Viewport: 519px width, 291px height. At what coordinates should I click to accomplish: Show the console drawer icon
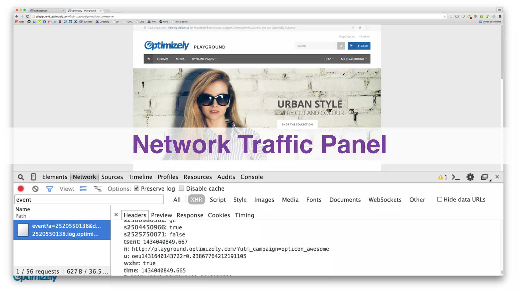pos(456,177)
